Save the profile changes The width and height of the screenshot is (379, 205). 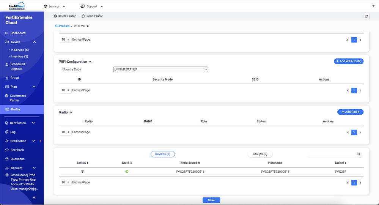tap(211, 200)
